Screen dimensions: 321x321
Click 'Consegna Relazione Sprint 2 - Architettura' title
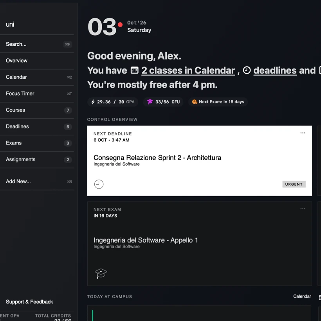click(x=157, y=158)
